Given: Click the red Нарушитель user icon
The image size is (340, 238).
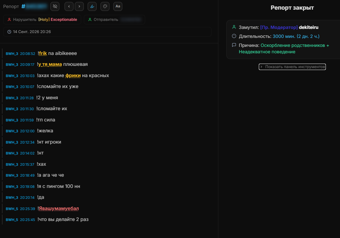Looking at the screenshot, I should click(9, 20).
